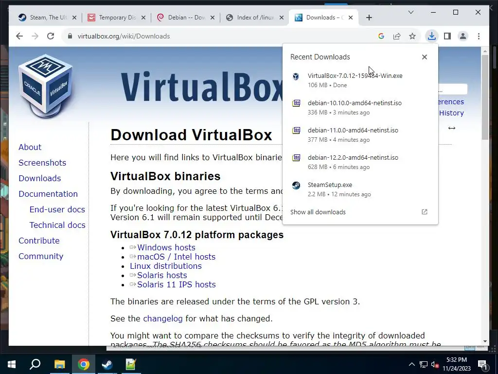
Task: Close the active Downloads tab
Action: coord(351,18)
